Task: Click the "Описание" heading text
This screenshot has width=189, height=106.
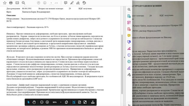Action: tap(11, 15)
